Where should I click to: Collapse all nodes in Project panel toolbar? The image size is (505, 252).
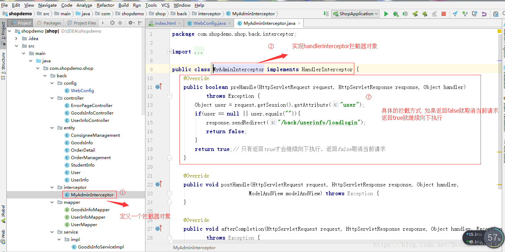pyautogui.click(x=120, y=23)
